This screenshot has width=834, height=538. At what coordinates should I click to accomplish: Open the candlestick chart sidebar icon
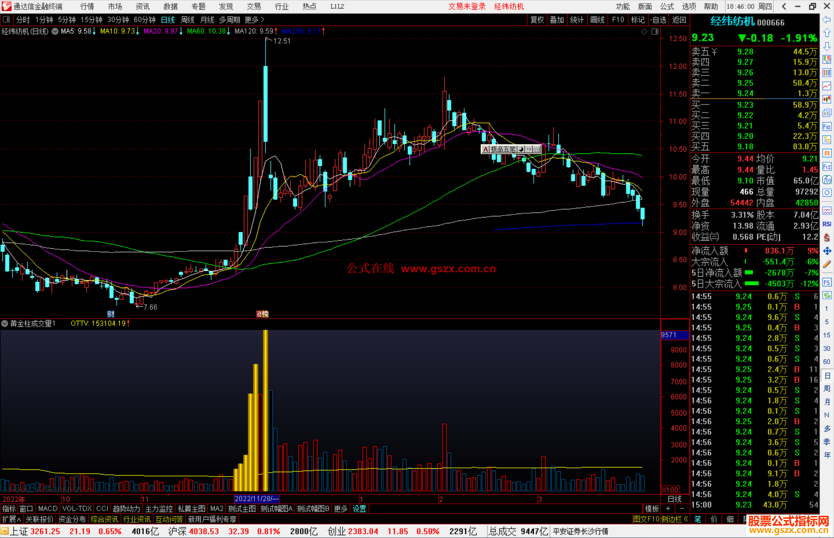[827, 100]
